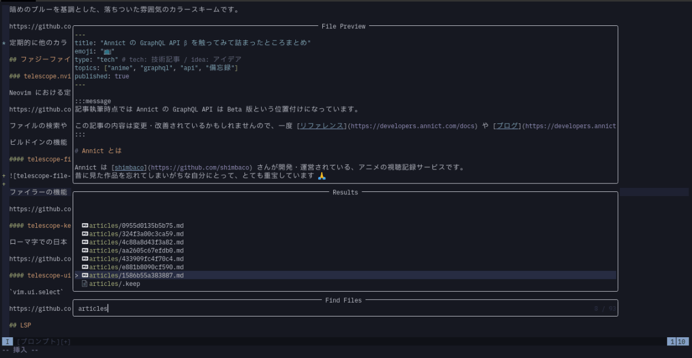Click the '# Annict とは' heading

coord(98,151)
